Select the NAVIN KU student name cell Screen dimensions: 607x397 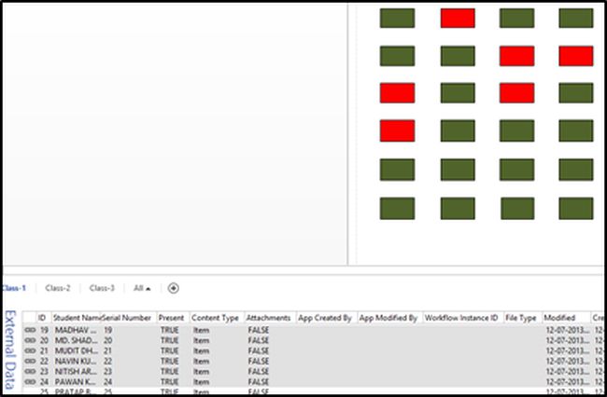pyautogui.click(x=76, y=361)
